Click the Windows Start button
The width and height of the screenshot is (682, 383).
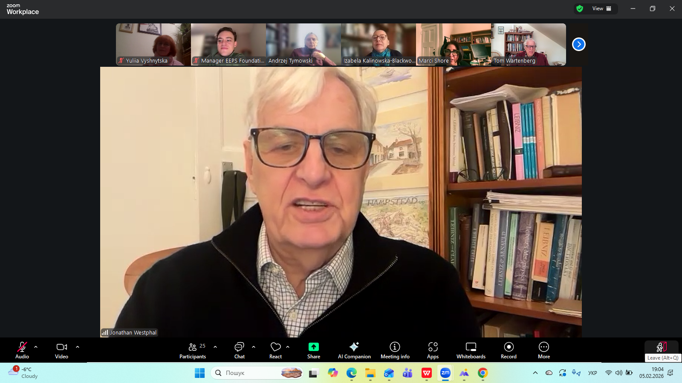tap(199, 373)
